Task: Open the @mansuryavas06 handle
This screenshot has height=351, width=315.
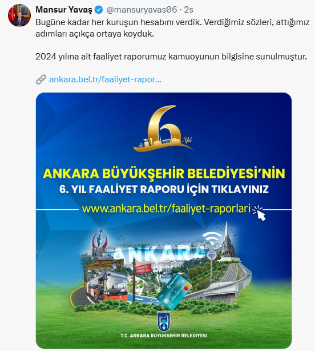Action: pos(142,10)
